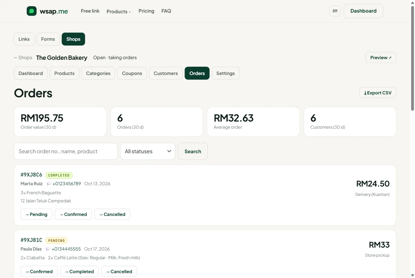The width and height of the screenshot is (415, 278).
Task: Click the chat bubble icon beside +0134445555
Action: (48, 249)
